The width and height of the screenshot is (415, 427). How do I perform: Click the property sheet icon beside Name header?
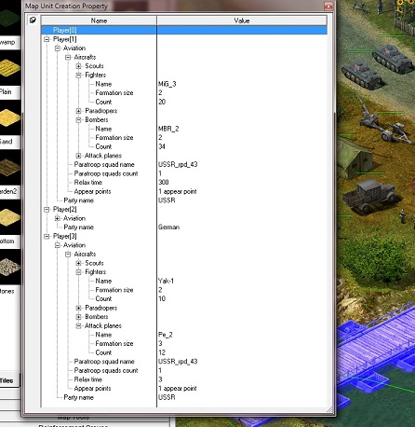click(x=33, y=21)
